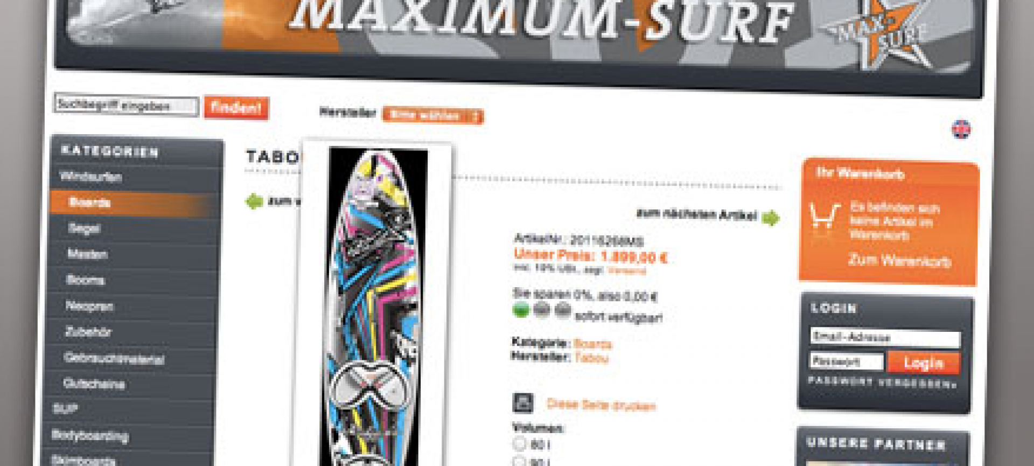1034x466 pixels.
Task: Click the printer icon beside Diese Seite drucken
Action: [x=522, y=403]
